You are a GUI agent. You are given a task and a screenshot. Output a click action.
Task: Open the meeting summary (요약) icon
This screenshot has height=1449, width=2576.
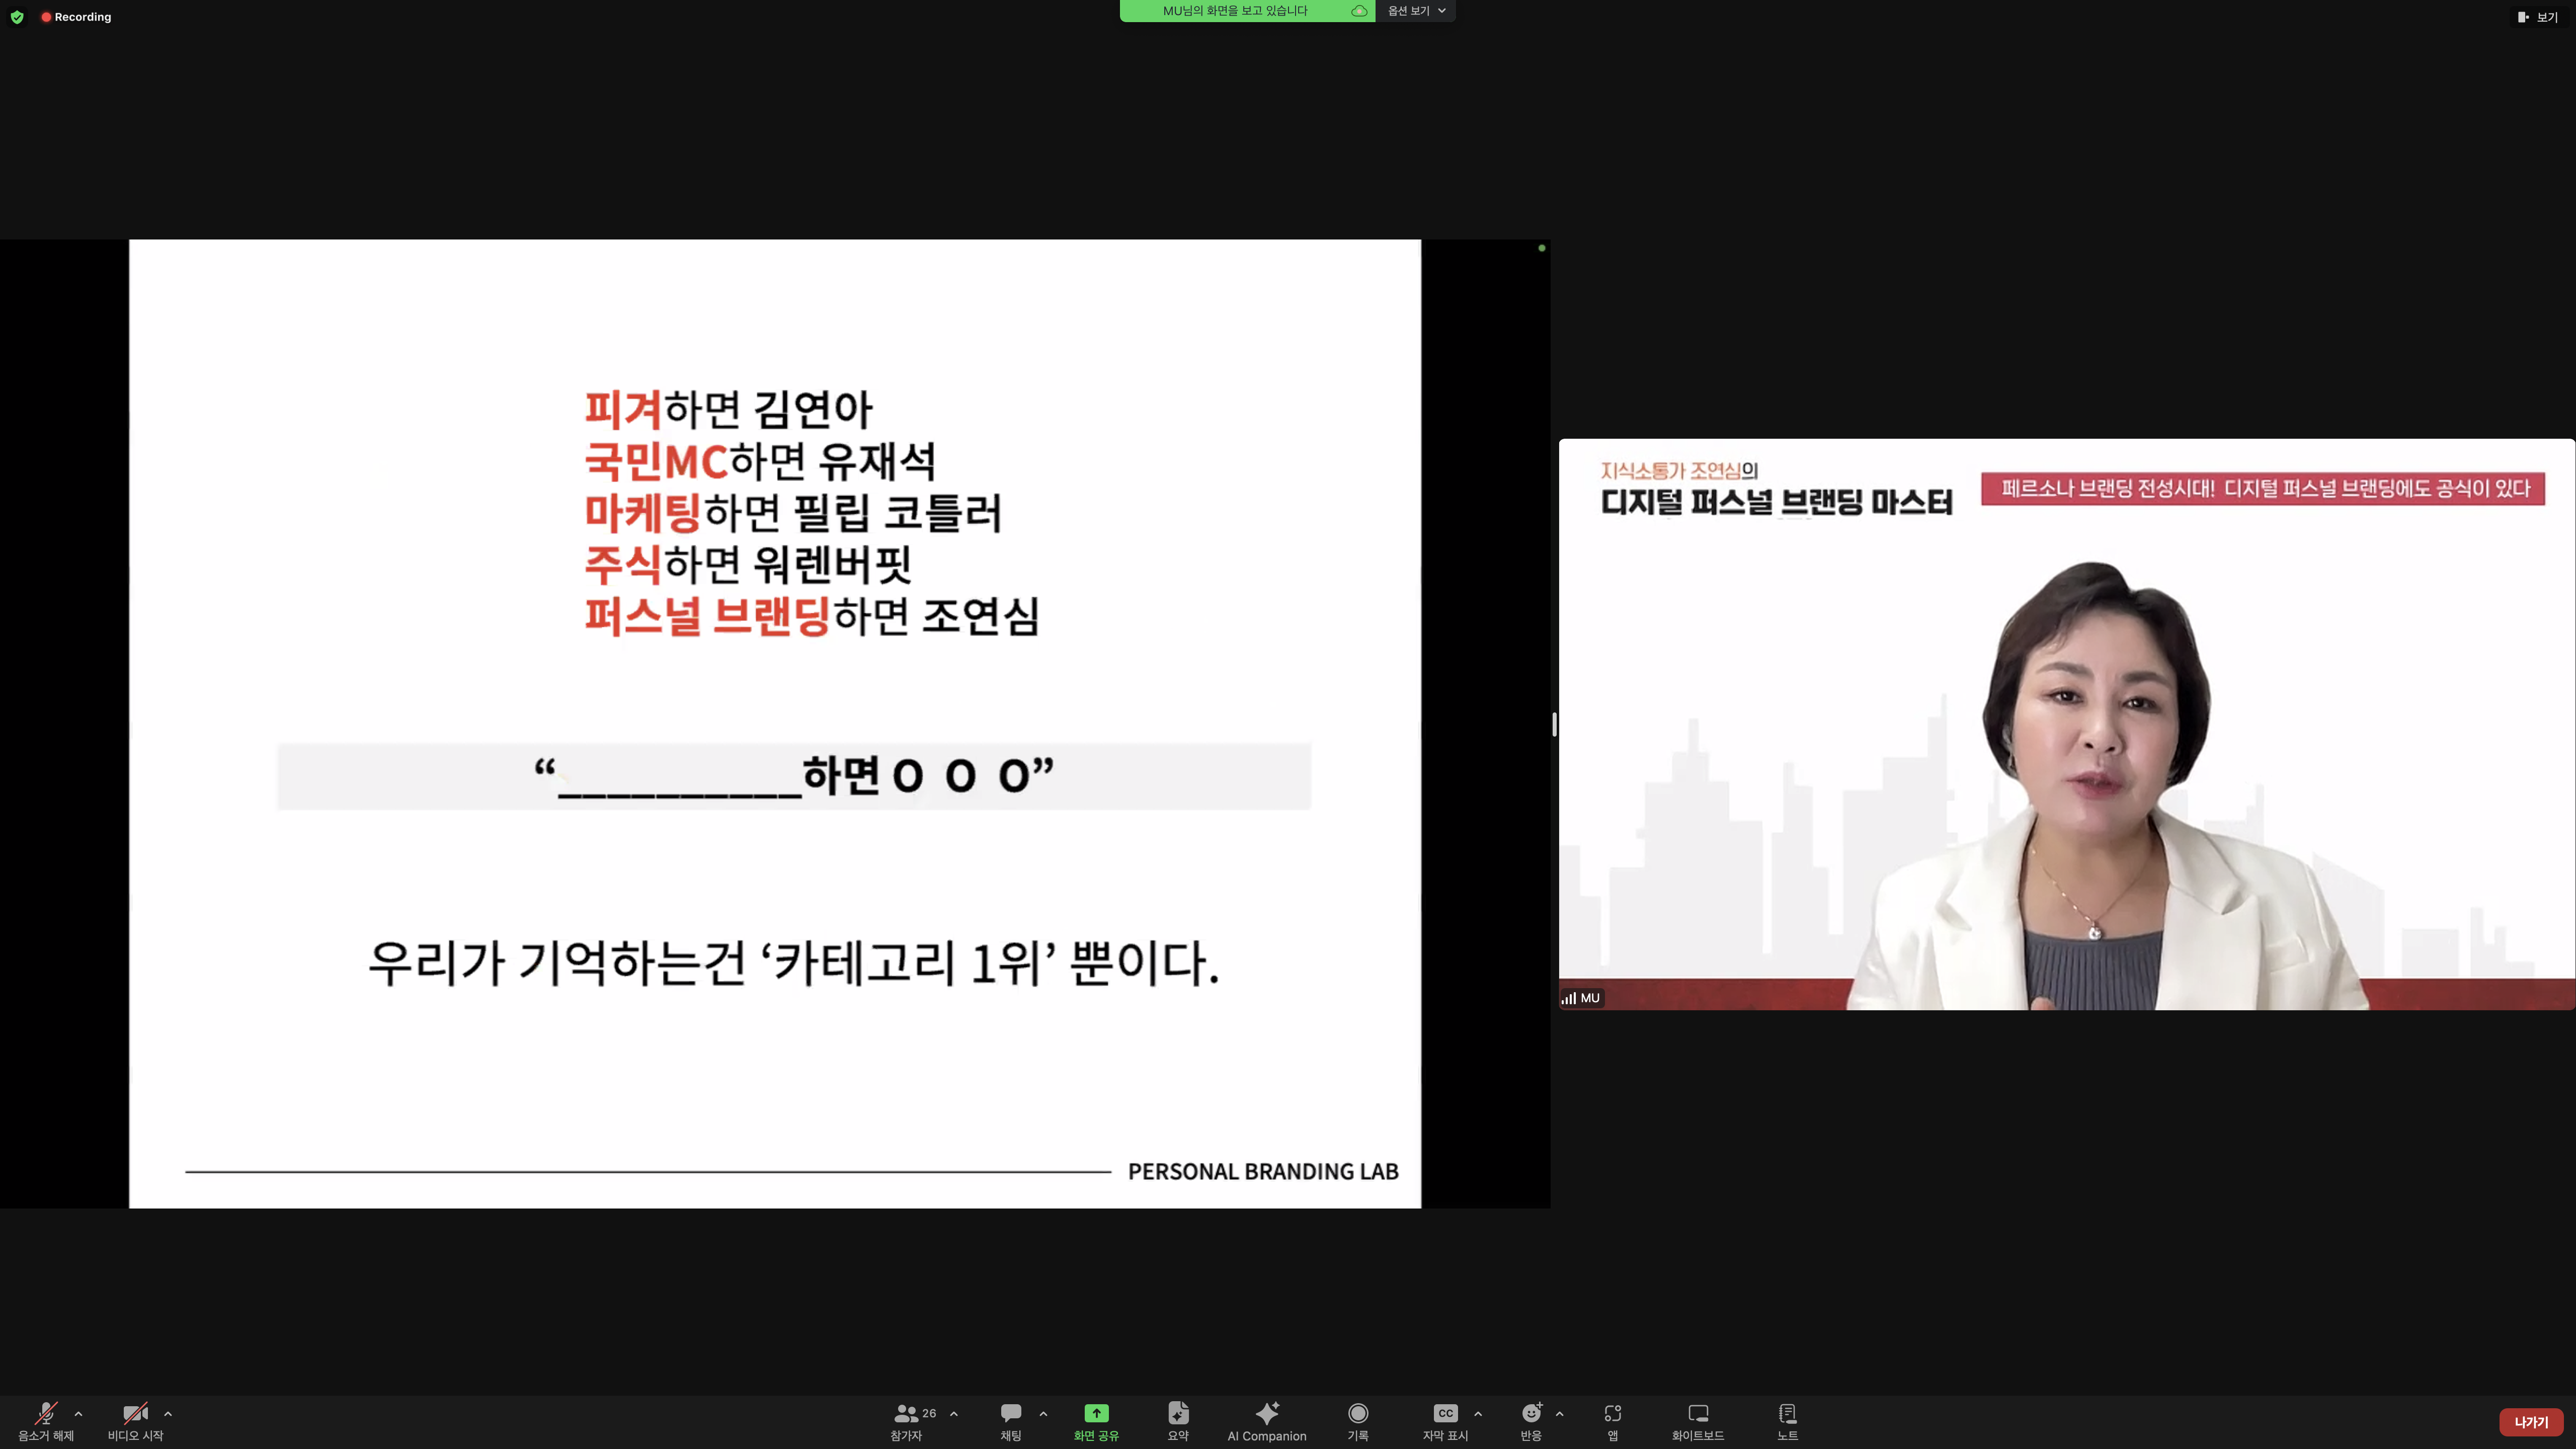click(1178, 1413)
